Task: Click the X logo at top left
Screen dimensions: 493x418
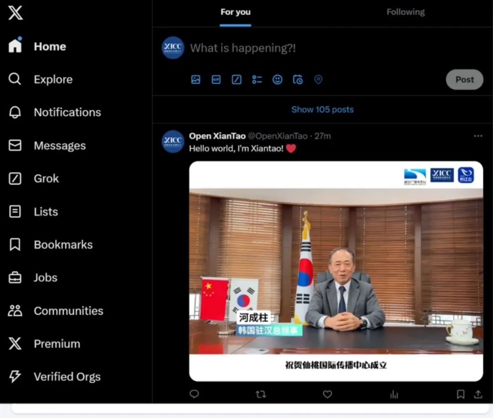Action: (x=15, y=13)
